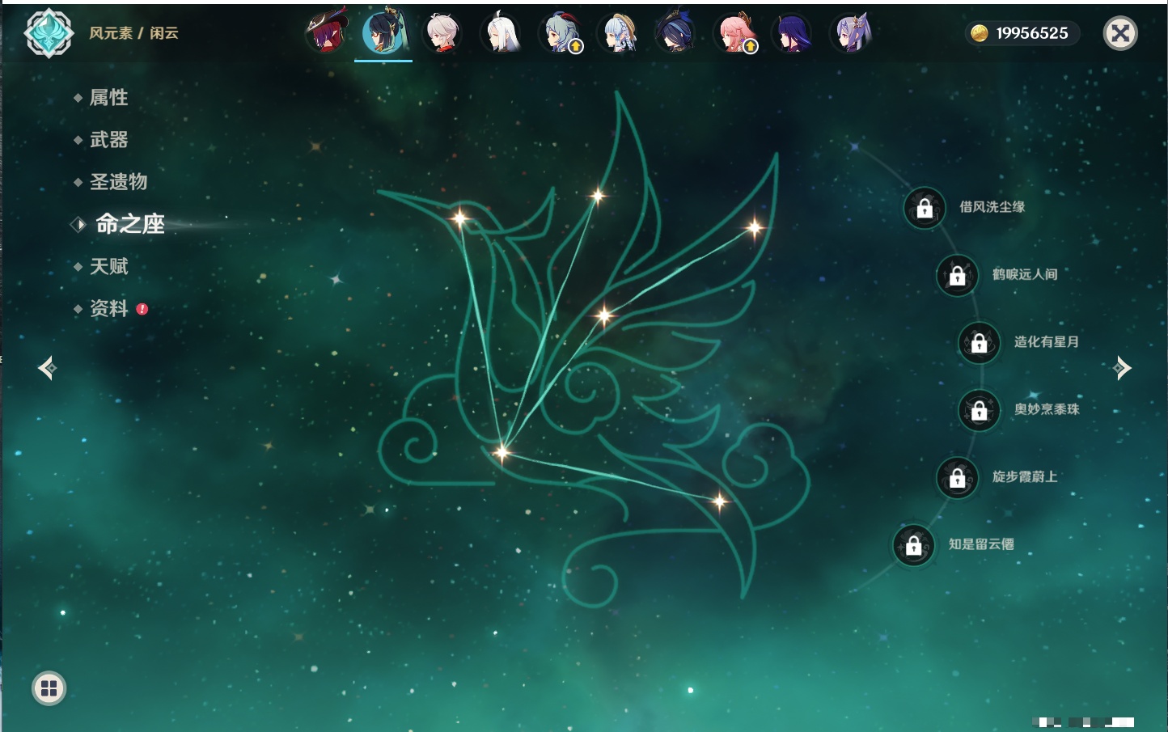Image resolution: width=1168 pixels, height=732 pixels.
Task: Click the Mora coin icon
Action: 979,33
